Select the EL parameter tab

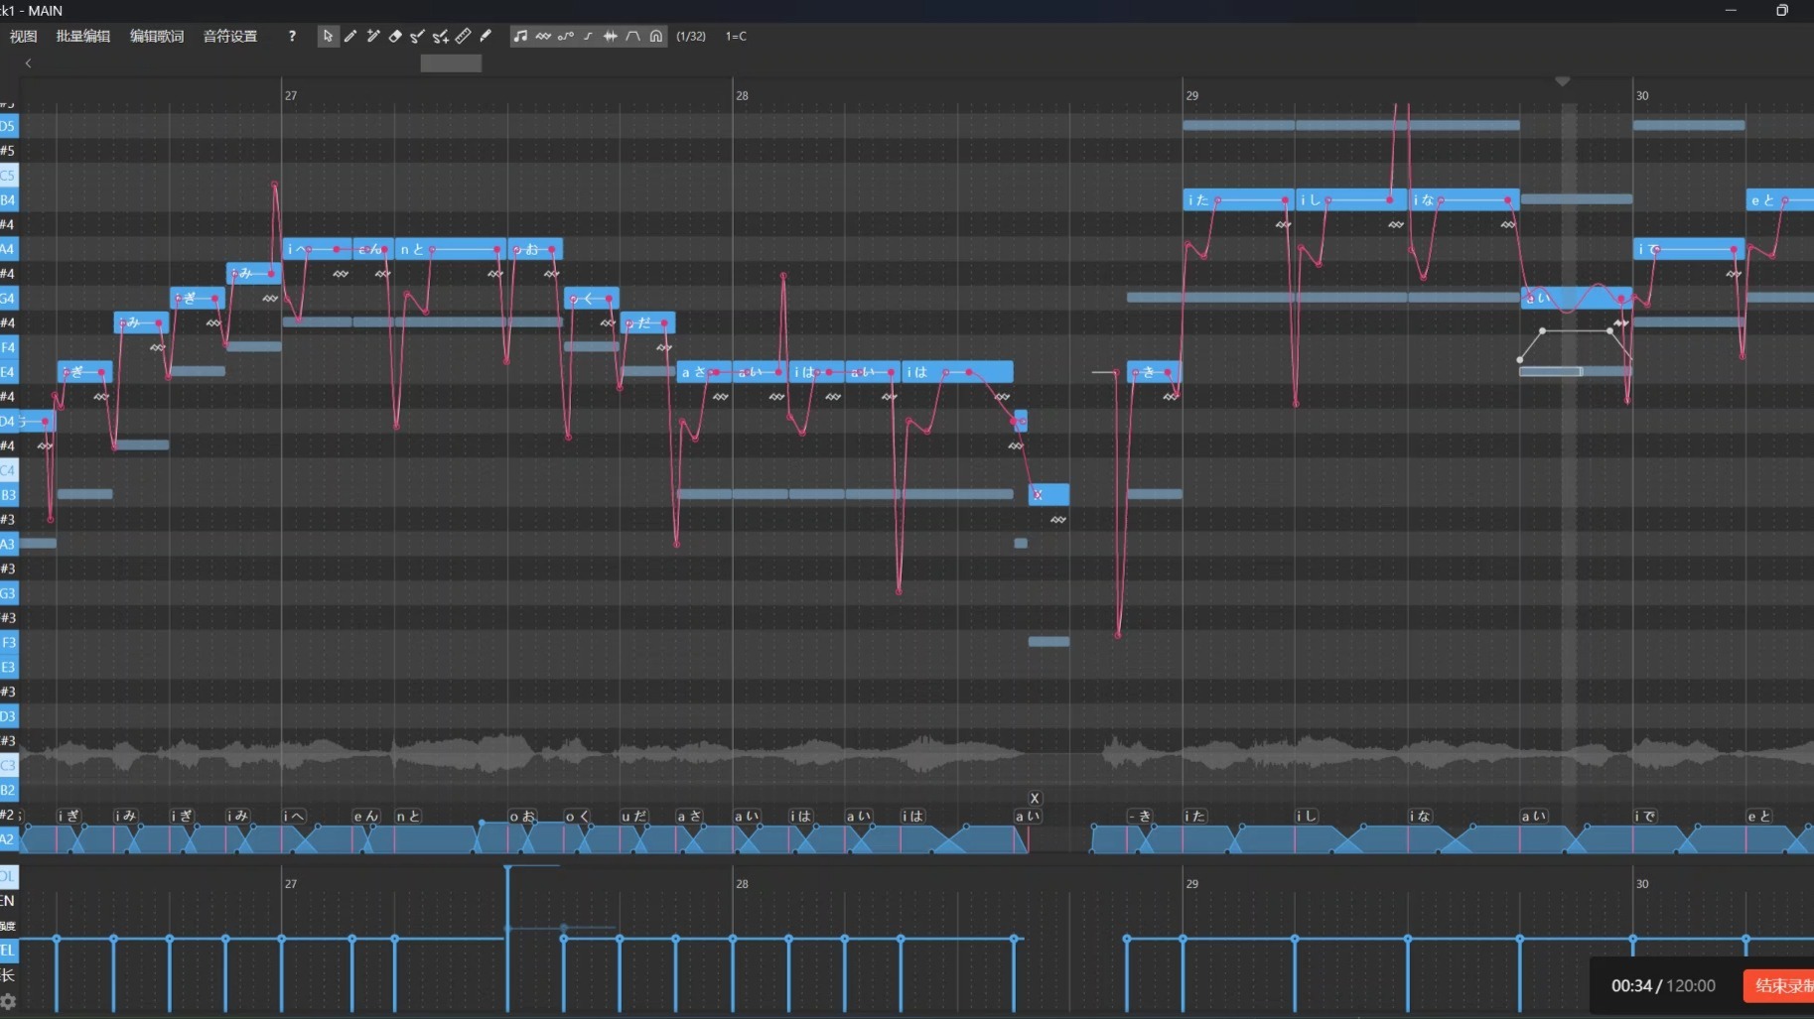click(x=8, y=950)
